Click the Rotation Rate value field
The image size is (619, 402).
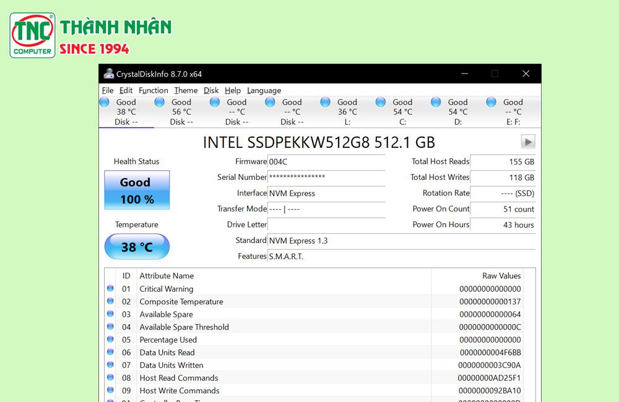(x=503, y=194)
